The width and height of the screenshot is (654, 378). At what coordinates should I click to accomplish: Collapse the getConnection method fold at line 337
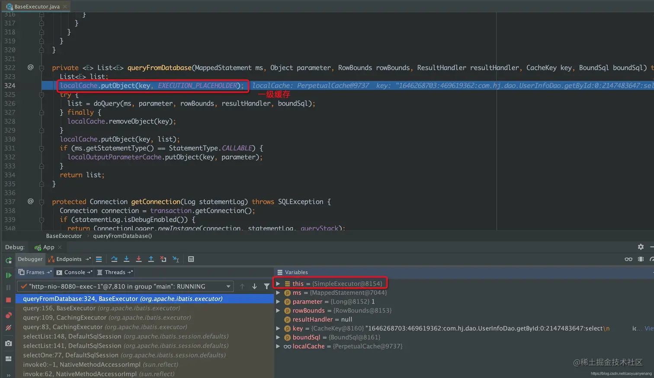click(x=42, y=202)
